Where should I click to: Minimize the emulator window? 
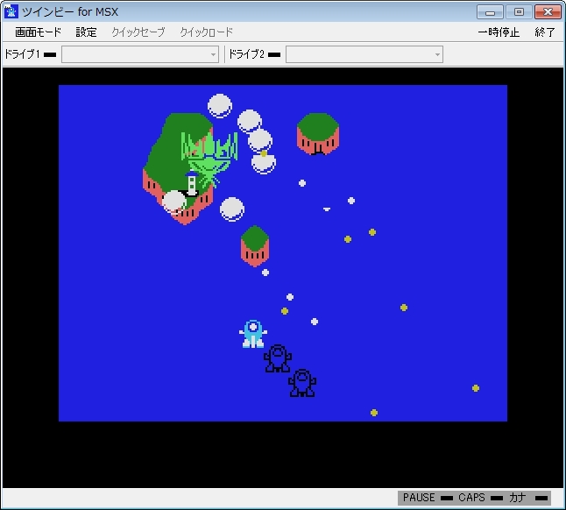490,12
